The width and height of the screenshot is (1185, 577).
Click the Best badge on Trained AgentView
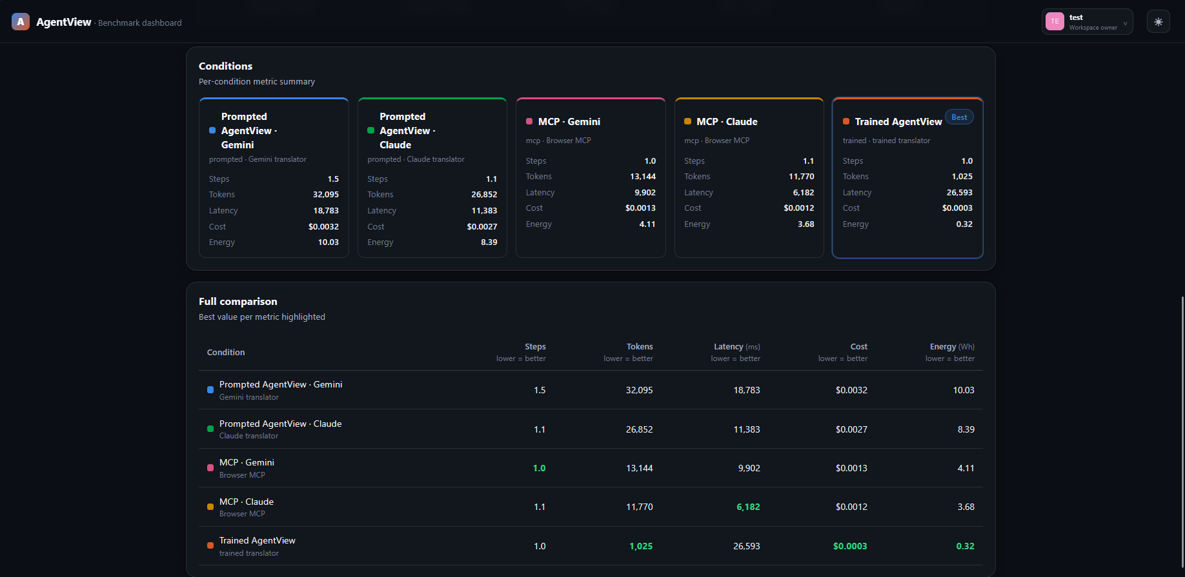coord(959,117)
